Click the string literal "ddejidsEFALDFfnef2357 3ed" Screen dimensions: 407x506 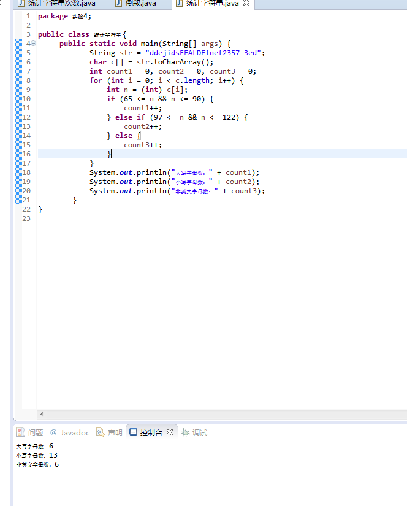pos(203,53)
